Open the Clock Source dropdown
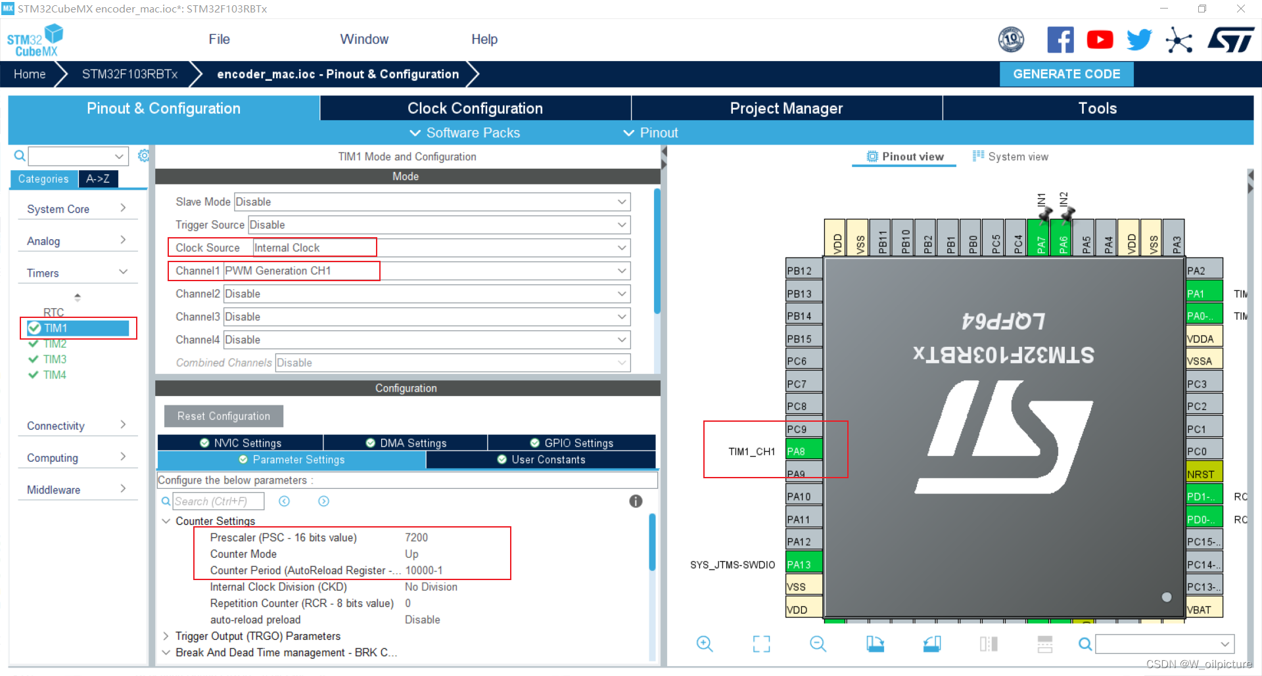Viewport: 1262px width, 676px height. click(442, 248)
